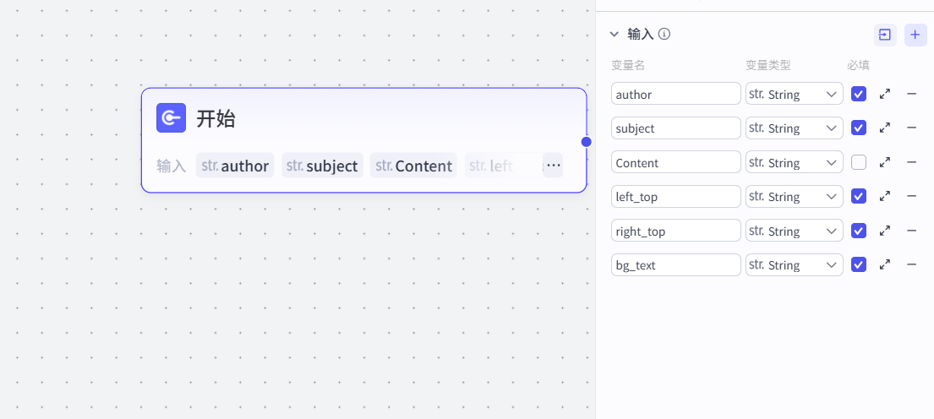This screenshot has width=934, height=419.
Task: Change variable type of bg_text
Action: tap(794, 264)
